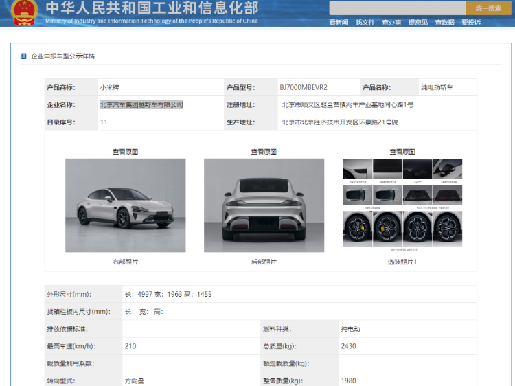Click the document icon beside 企业申报车型公示详情
515x386 pixels.
(x=23, y=56)
